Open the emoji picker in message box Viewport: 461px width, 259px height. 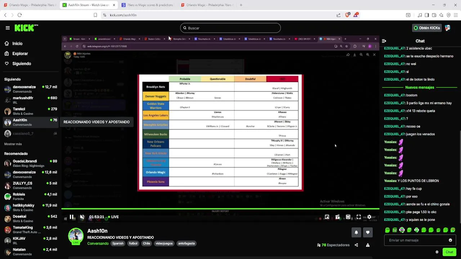point(450,240)
